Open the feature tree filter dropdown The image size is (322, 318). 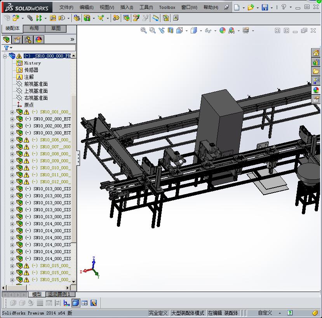8,48
